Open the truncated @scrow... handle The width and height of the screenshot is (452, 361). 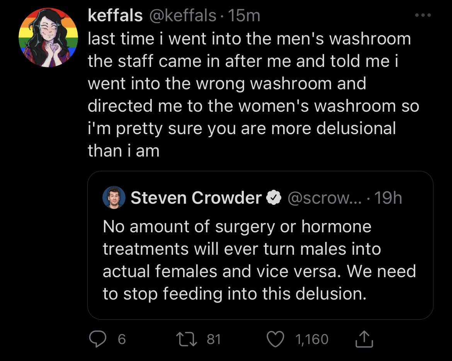(x=325, y=198)
